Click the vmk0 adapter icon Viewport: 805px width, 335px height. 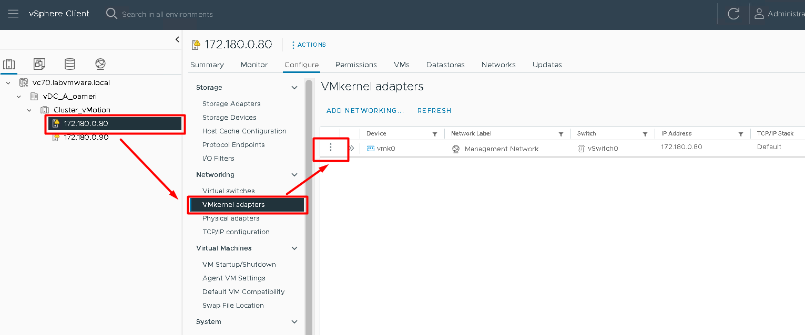pyautogui.click(x=370, y=149)
